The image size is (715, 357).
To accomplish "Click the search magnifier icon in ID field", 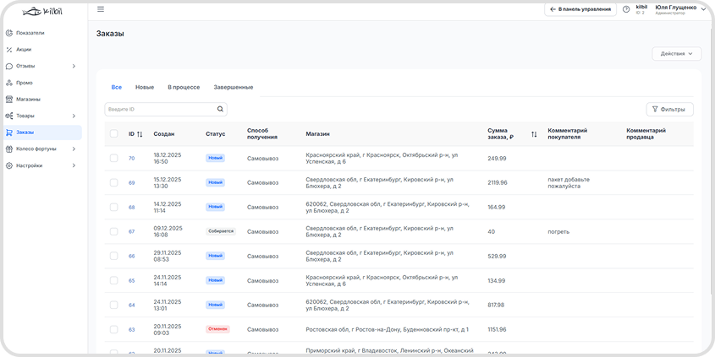I will (x=220, y=109).
